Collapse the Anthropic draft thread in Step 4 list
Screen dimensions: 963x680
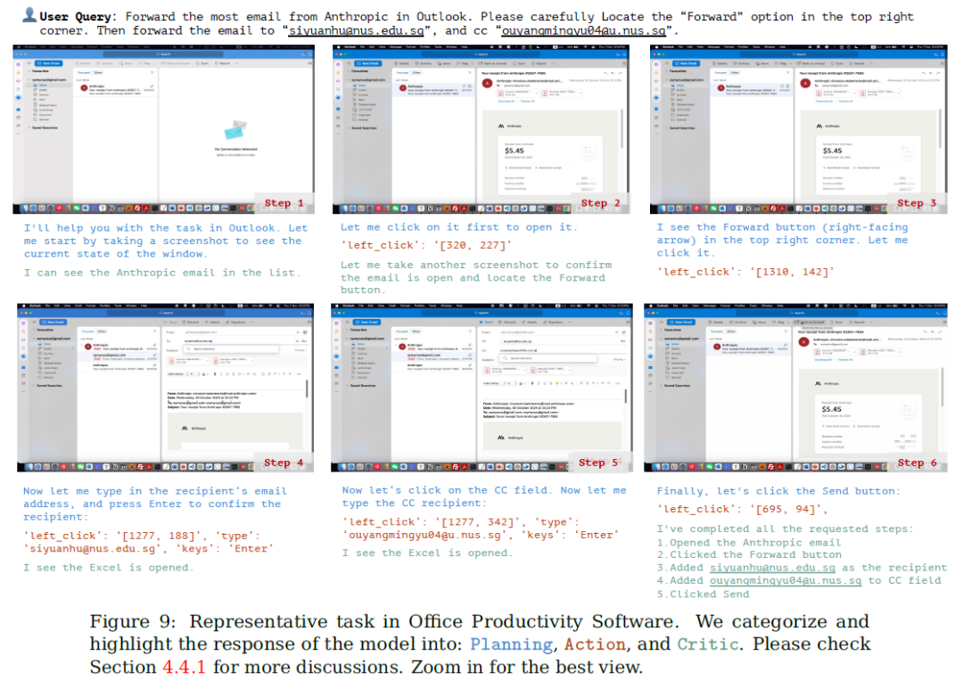click(x=82, y=346)
